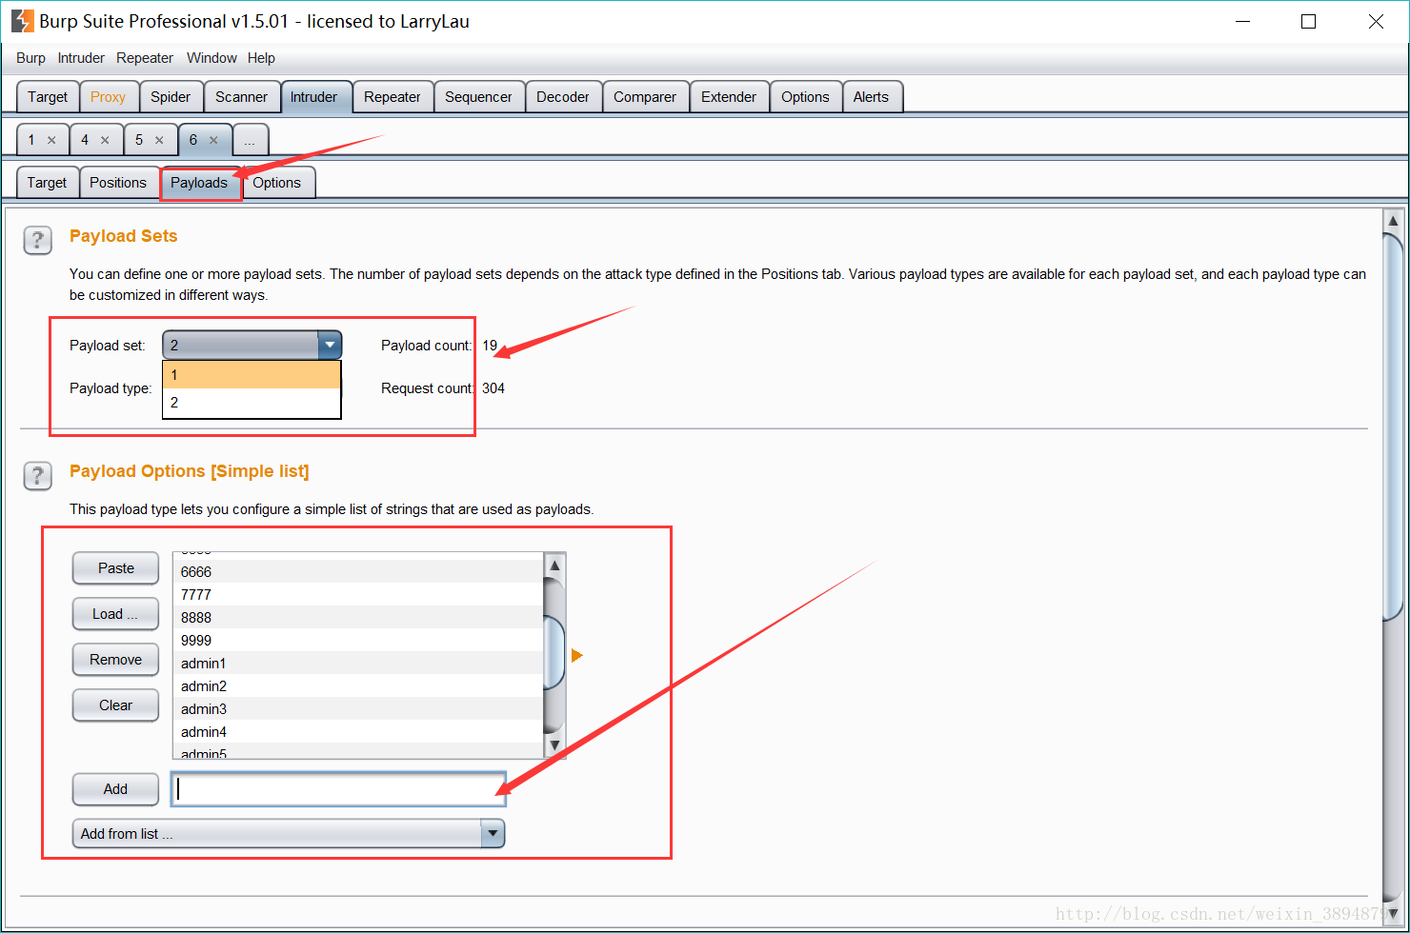Select the Intruder tool tab
Viewport: 1410px width, 933px height.
coord(314,97)
